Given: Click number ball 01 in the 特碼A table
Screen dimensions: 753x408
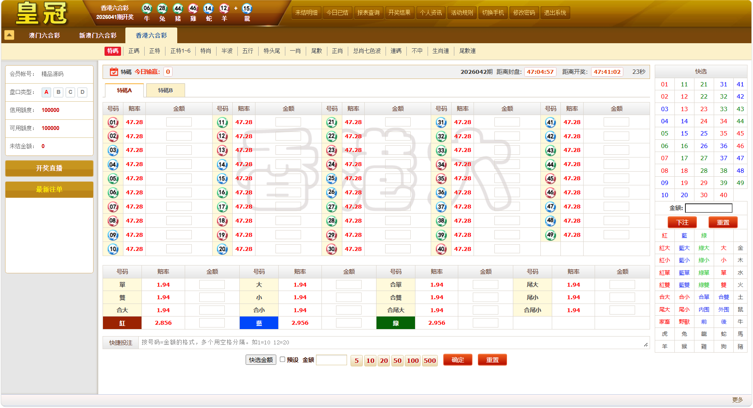Looking at the screenshot, I should (113, 122).
